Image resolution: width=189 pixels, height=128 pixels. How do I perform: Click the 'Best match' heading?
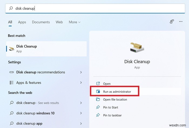click(17, 36)
